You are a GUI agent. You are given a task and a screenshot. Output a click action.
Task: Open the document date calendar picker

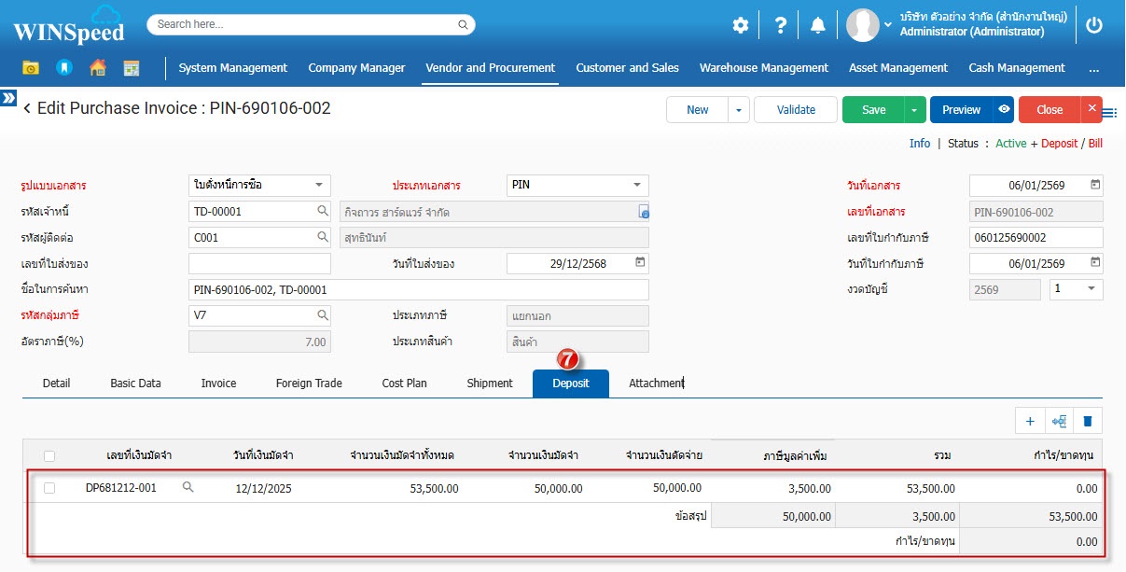point(1095,185)
